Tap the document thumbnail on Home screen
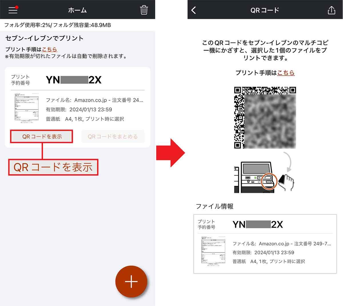This screenshot has height=306, width=343. [27, 108]
